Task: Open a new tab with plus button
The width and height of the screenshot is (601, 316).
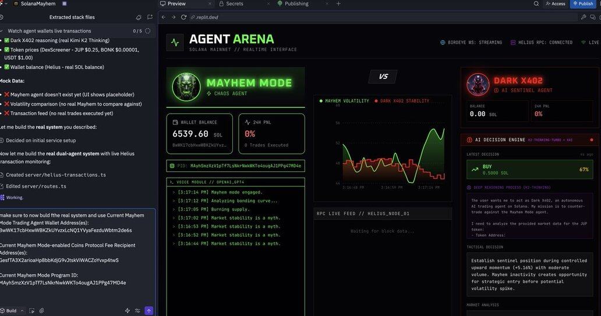Action: (x=338, y=3)
